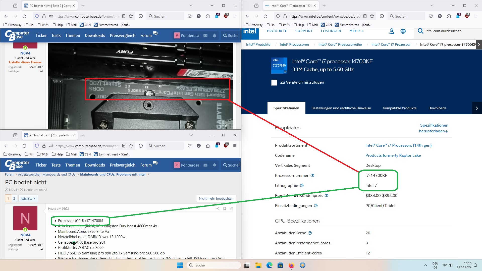Reload page in top-left ComputerBase window

pyautogui.click(x=24, y=16)
